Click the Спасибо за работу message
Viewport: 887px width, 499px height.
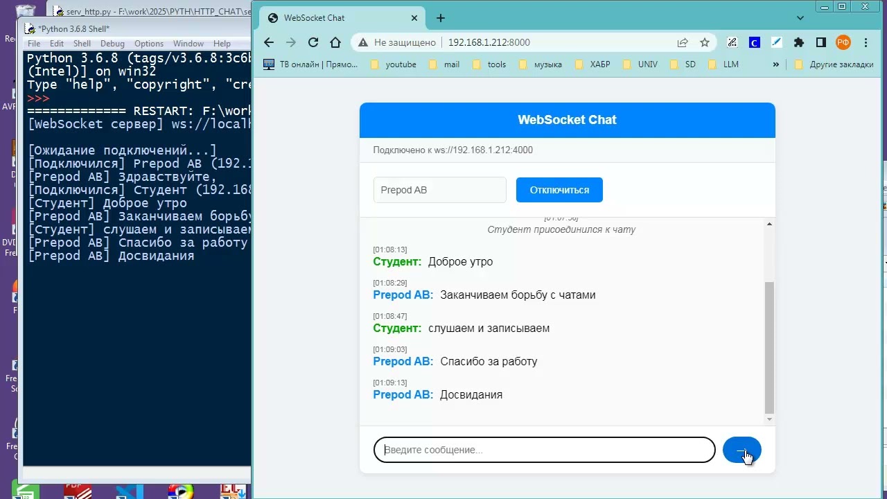tap(489, 362)
